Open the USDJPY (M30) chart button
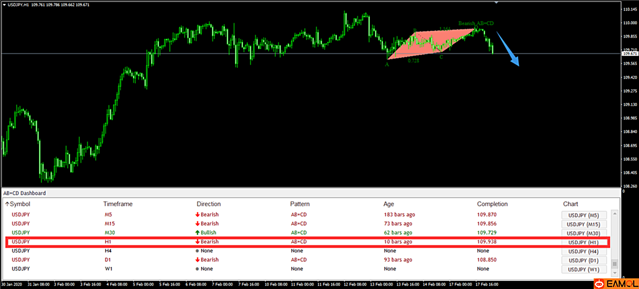Viewport: 639px width, 289px height. coord(584,233)
